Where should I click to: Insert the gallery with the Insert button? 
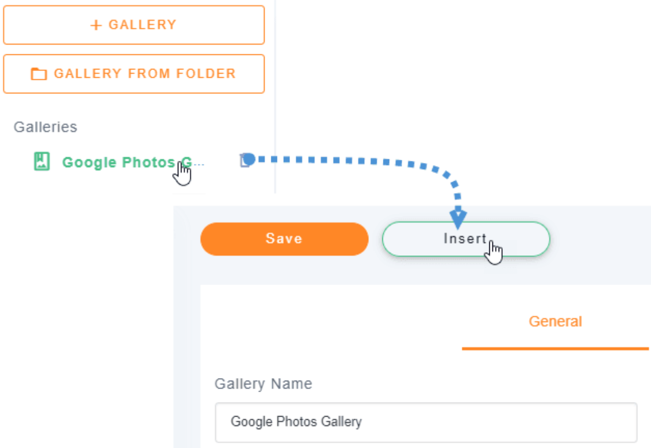point(465,239)
